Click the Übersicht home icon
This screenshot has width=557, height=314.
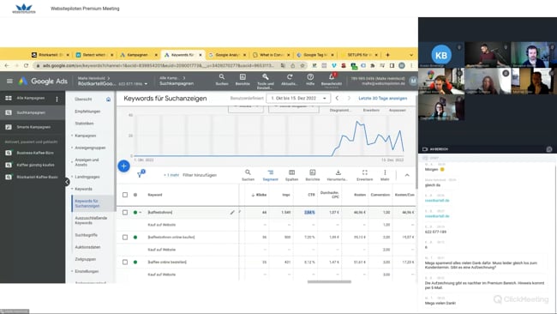click(x=108, y=100)
